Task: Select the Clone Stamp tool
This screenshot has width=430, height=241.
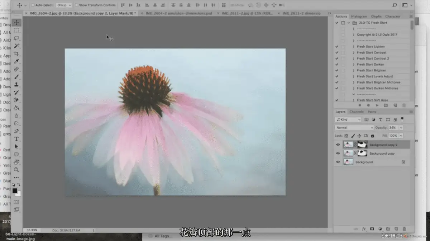Action: click(16, 85)
